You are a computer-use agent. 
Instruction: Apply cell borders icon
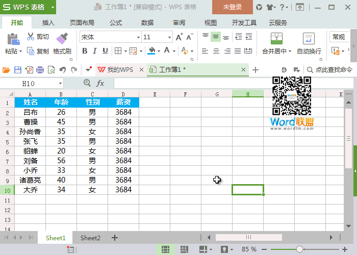point(118,51)
